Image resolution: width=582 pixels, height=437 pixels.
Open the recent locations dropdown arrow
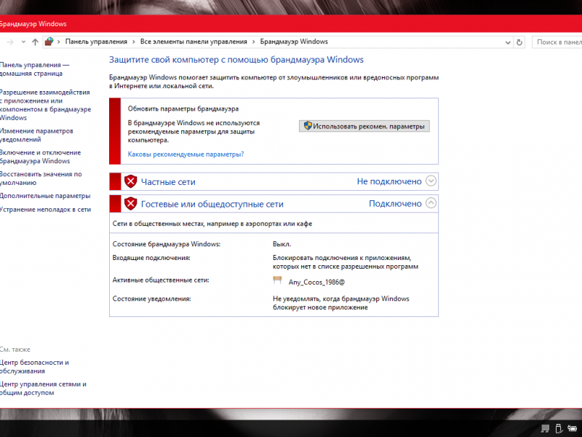(x=23, y=42)
